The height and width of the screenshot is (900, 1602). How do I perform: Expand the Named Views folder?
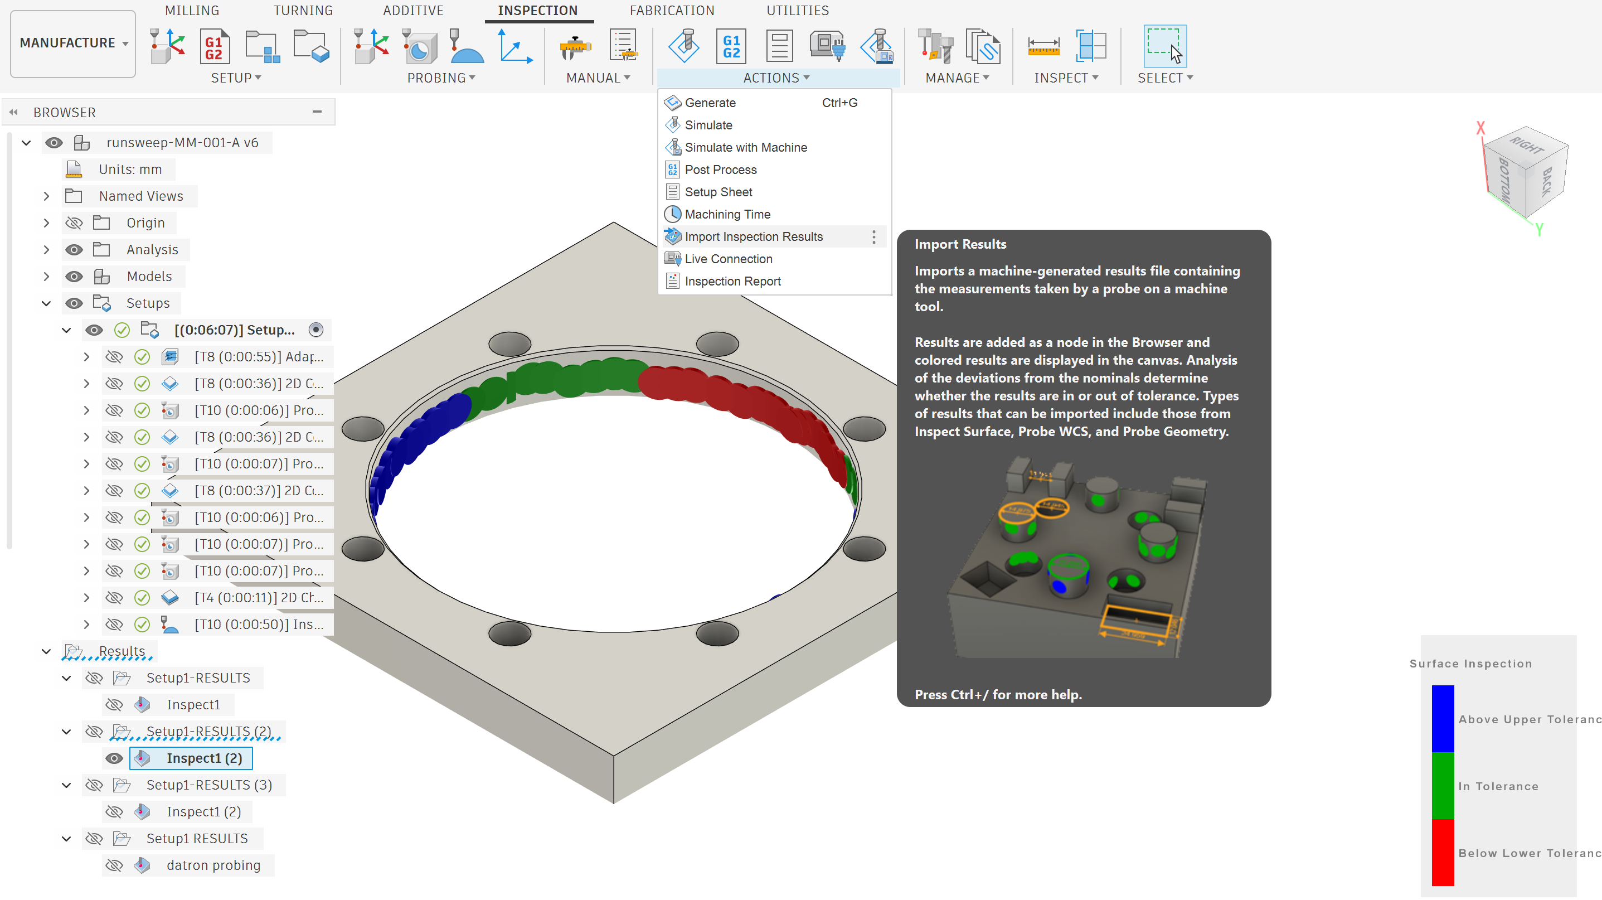46,196
